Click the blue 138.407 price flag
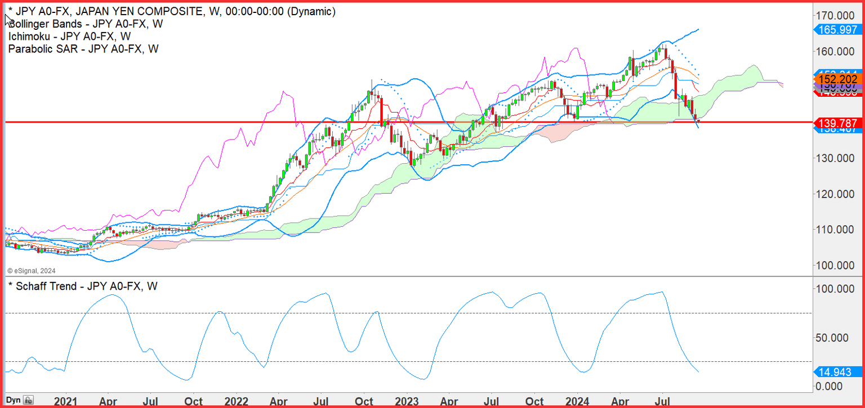Image resolution: width=865 pixels, height=408 pixels. click(x=839, y=131)
